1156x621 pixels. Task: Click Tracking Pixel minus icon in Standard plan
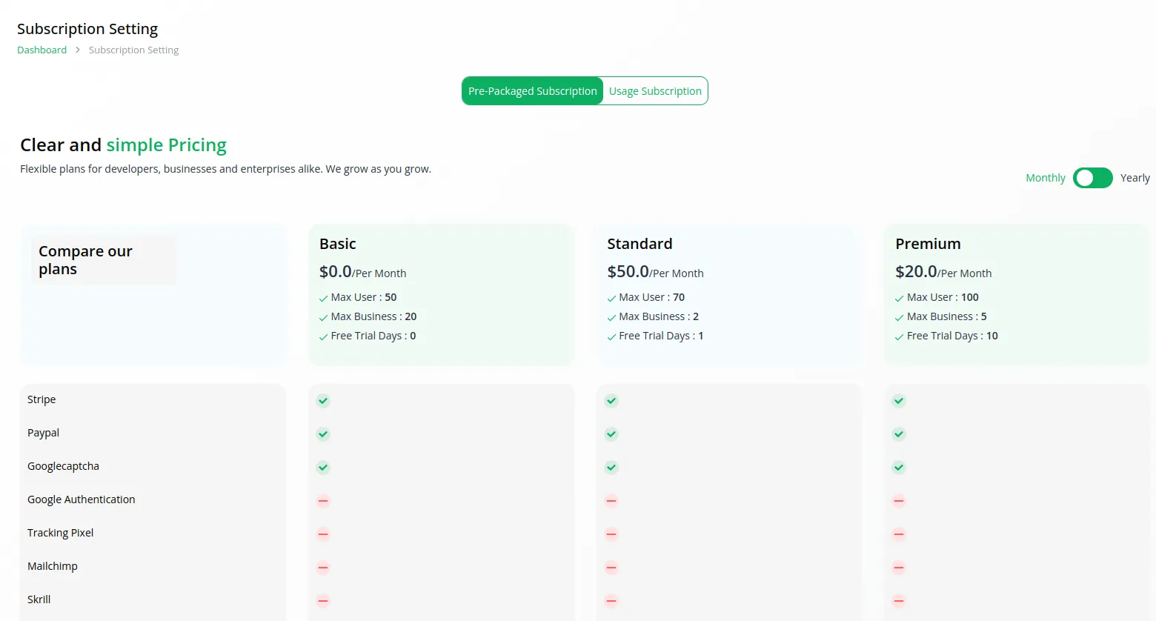click(611, 534)
